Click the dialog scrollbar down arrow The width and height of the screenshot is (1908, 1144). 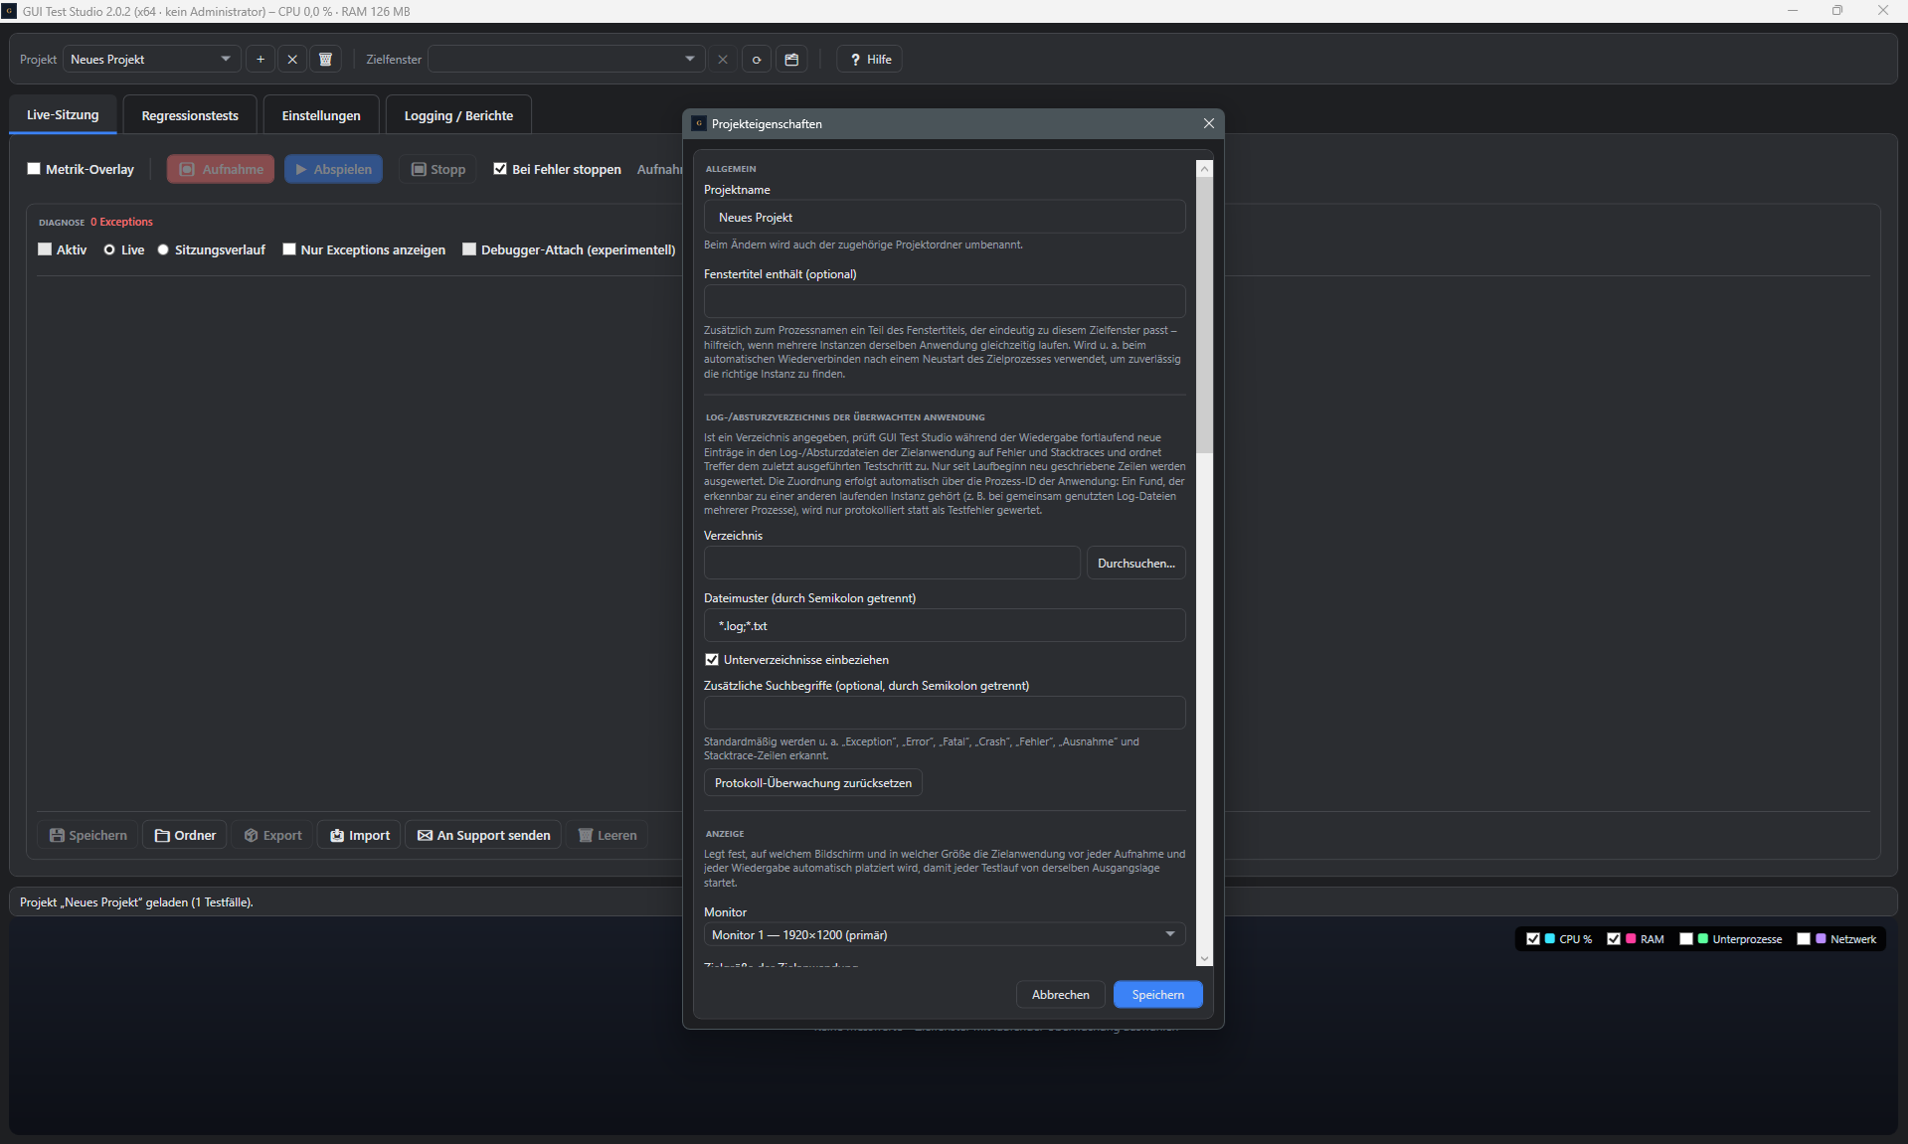pos(1204,959)
